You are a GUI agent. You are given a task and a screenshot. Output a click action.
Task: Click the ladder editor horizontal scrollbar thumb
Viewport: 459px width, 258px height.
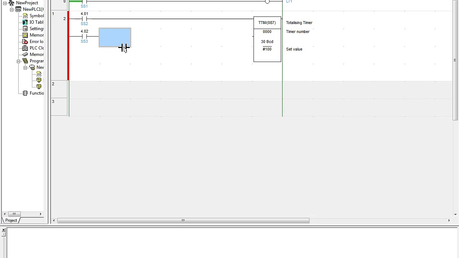pyautogui.click(x=183, y=220)
